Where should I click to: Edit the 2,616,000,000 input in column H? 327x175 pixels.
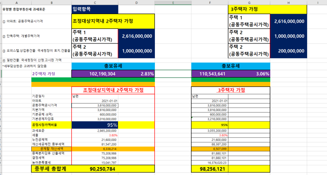pyautogui.click(x=289, y=21)
